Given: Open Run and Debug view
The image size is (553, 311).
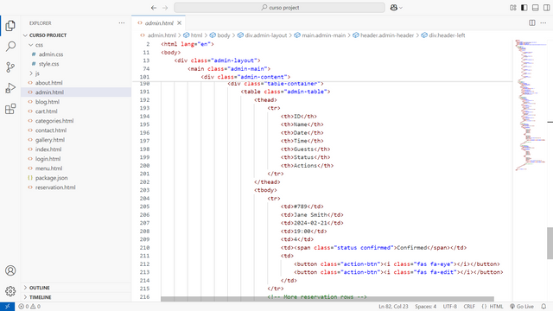Looking at the screenshot, I should 10,88.
